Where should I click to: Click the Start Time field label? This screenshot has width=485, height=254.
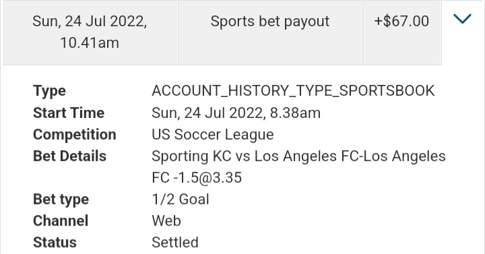(x=69, y=113)
